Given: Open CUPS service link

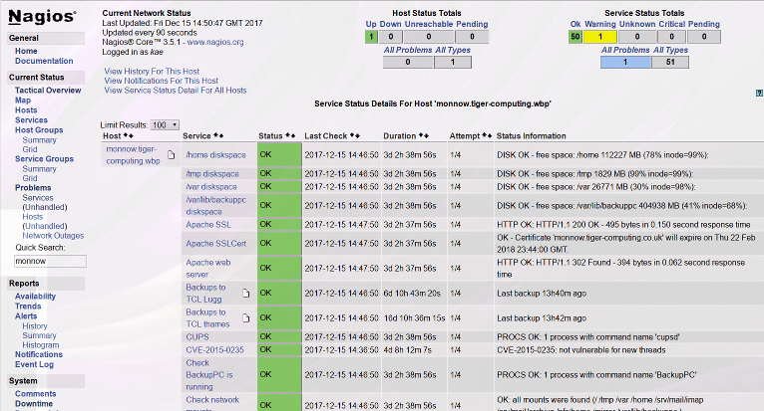Looking at the screenshot, I should [x=197, y=336].
